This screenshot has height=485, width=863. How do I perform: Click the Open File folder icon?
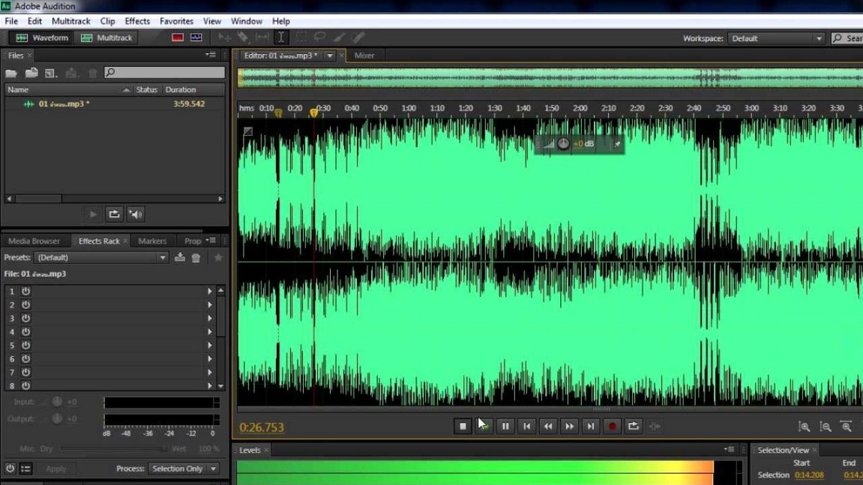11,73
